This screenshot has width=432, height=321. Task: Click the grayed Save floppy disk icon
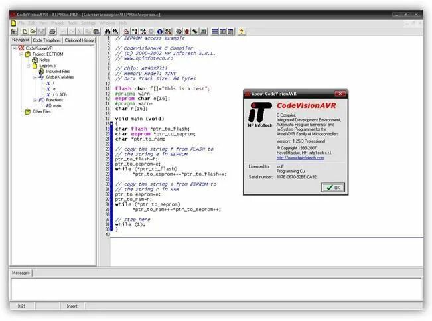click(41, 32)
